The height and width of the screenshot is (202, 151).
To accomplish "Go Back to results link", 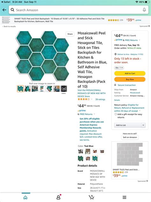I will pos(9,27).
